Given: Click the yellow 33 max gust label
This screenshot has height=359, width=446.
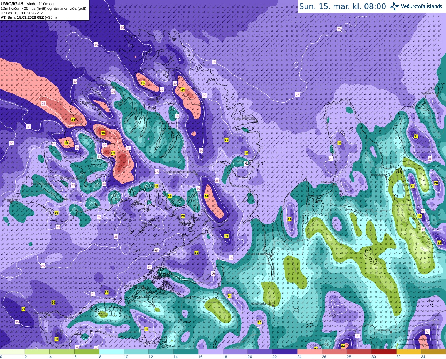Looking at the screenshot, I should [x=23, y=309].
